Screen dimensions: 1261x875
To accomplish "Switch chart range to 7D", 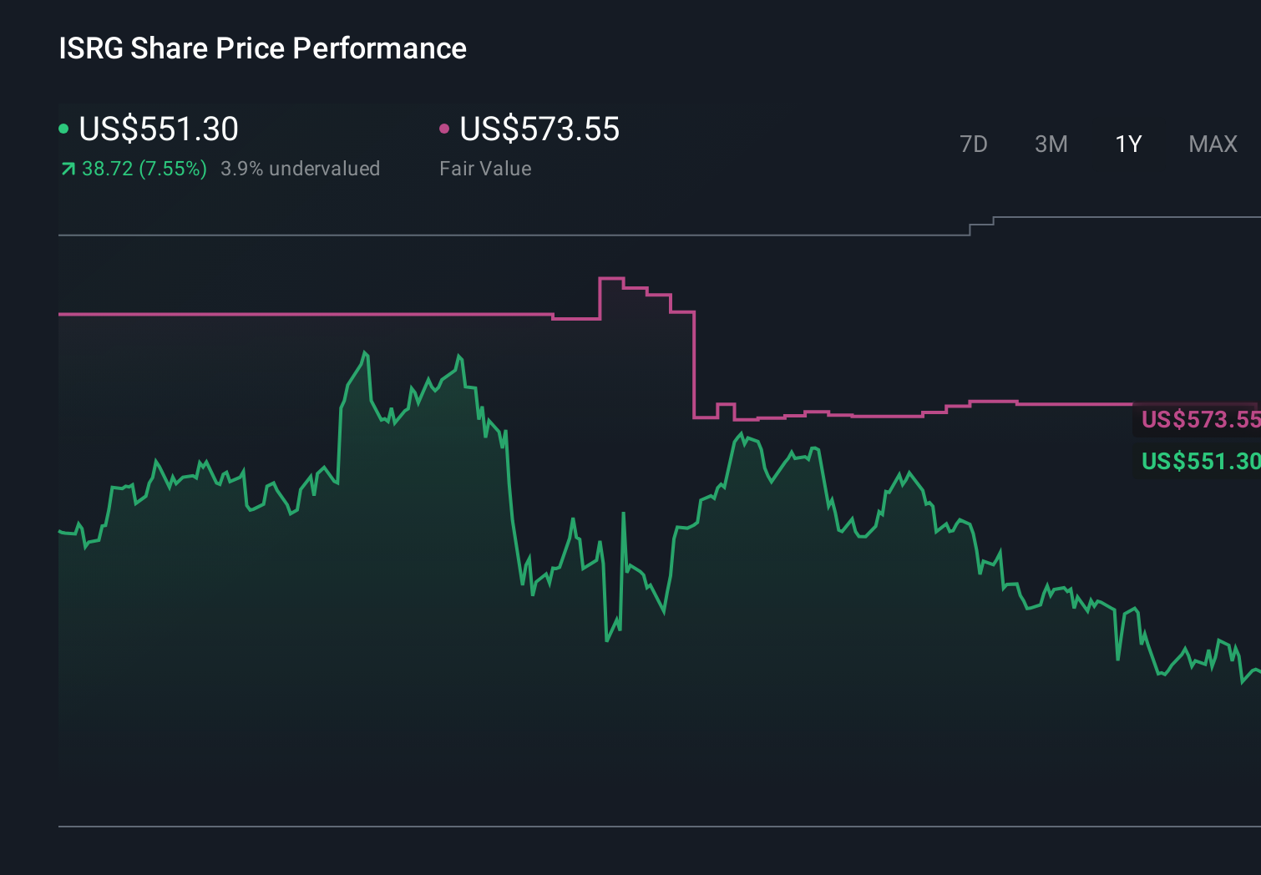I will point(973,144).
